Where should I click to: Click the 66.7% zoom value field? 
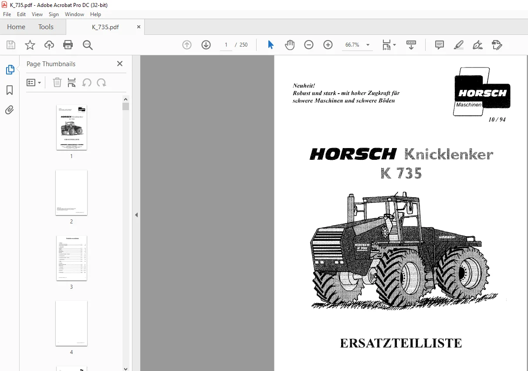click(352, 45)
